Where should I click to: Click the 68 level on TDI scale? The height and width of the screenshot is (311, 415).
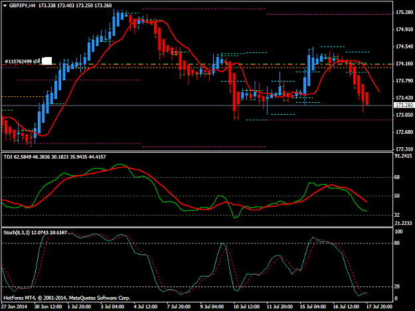(x=396, y=177)
